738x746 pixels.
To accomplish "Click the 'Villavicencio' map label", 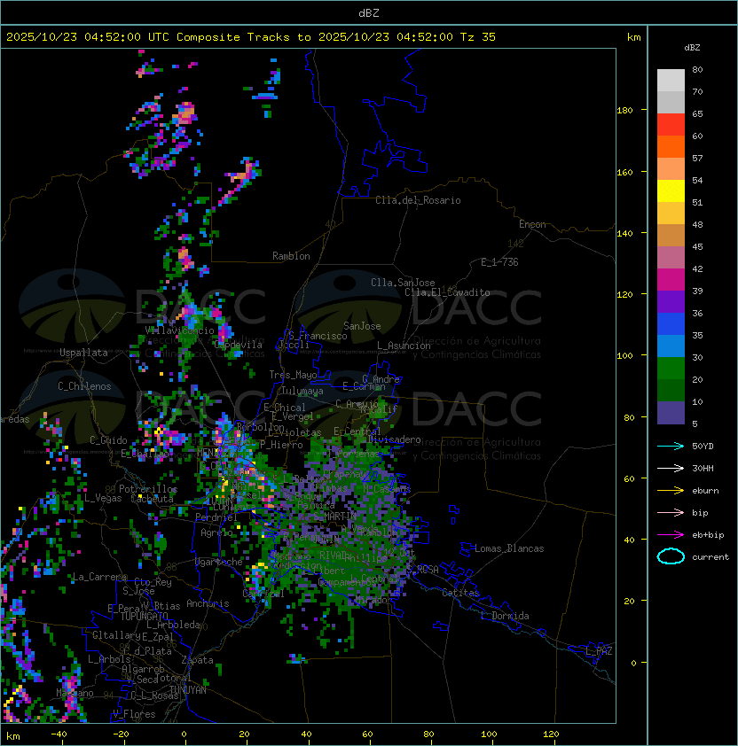I will [179, 330].
